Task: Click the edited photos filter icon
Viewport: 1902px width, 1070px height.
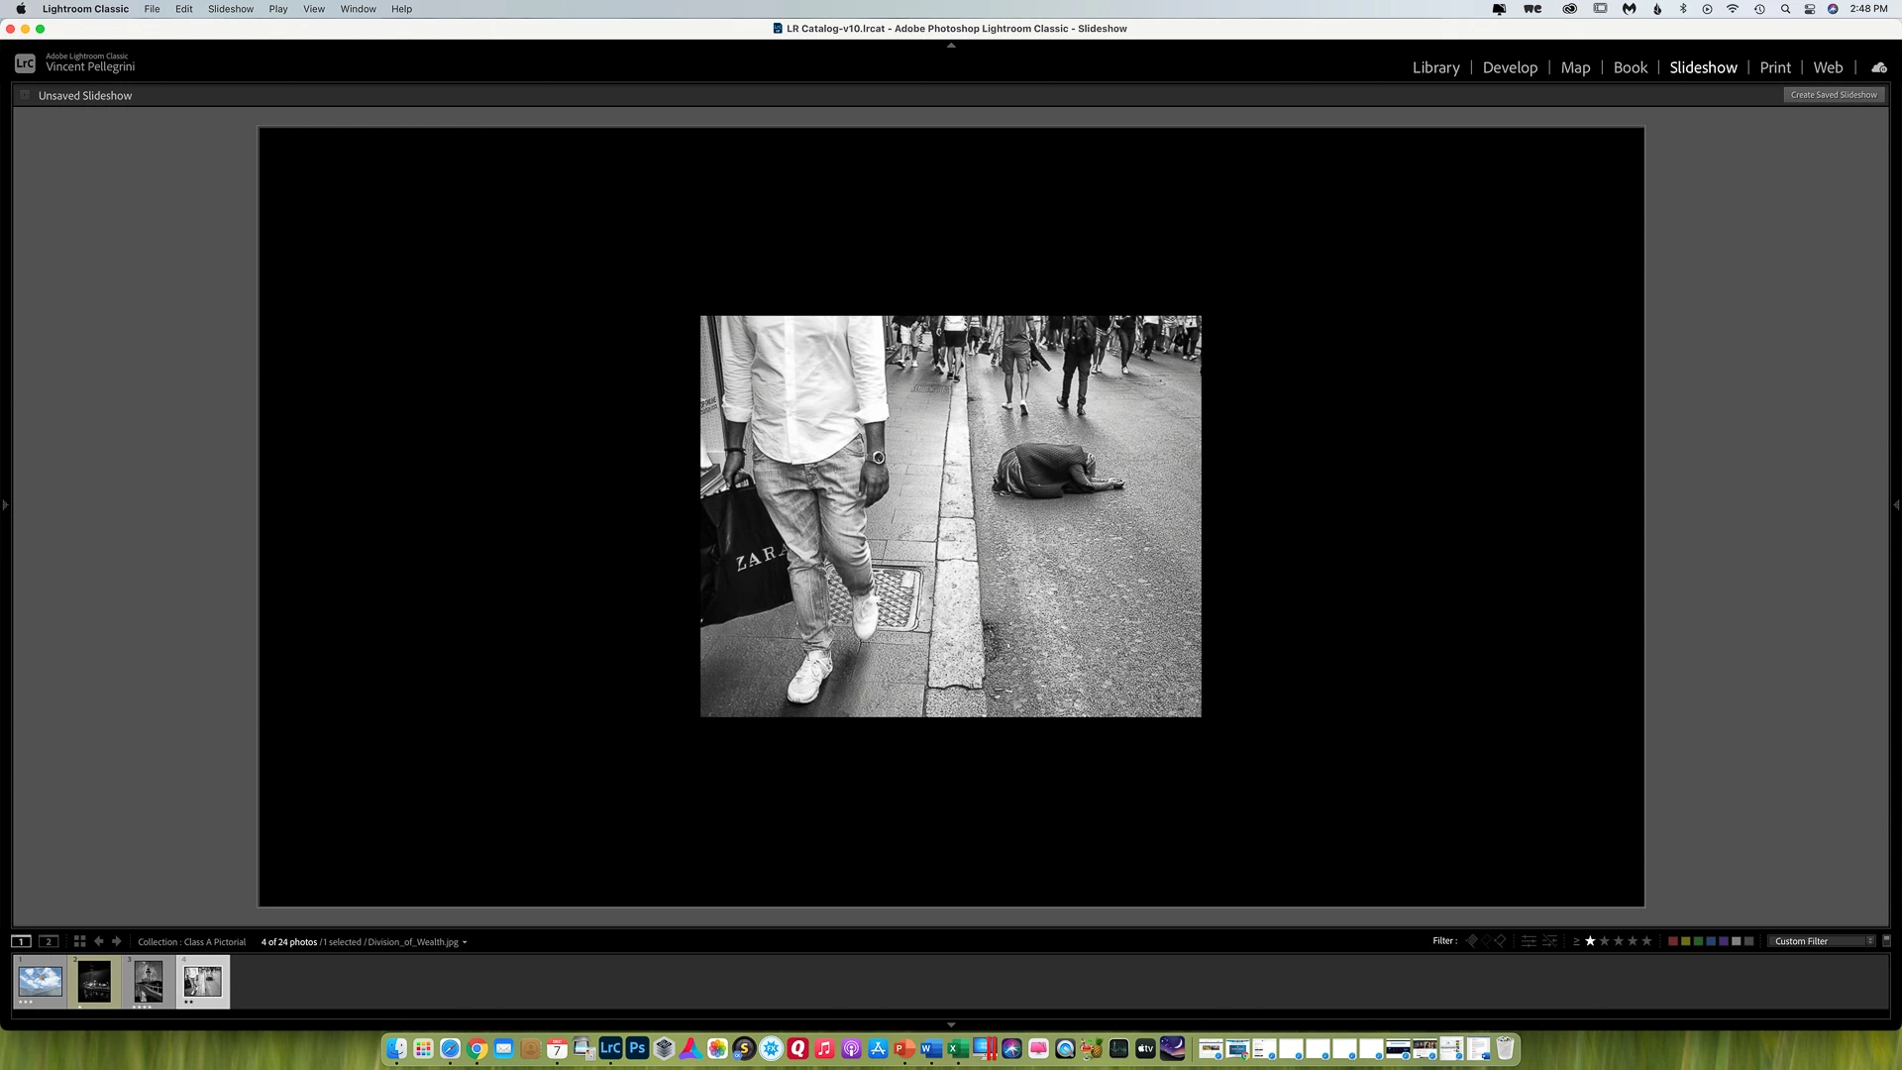Action: (1529, 941)
